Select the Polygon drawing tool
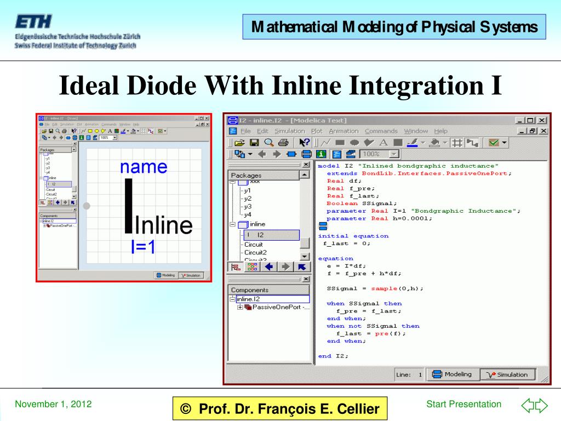The width and height of the screenshot is (561, 421). pyautogui.click(x=369, y=143)
